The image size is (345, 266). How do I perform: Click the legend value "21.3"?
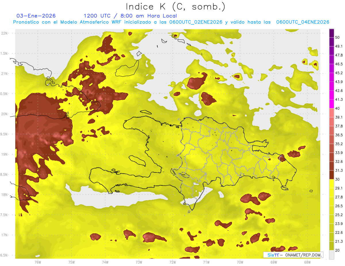(x=339, y=242)
